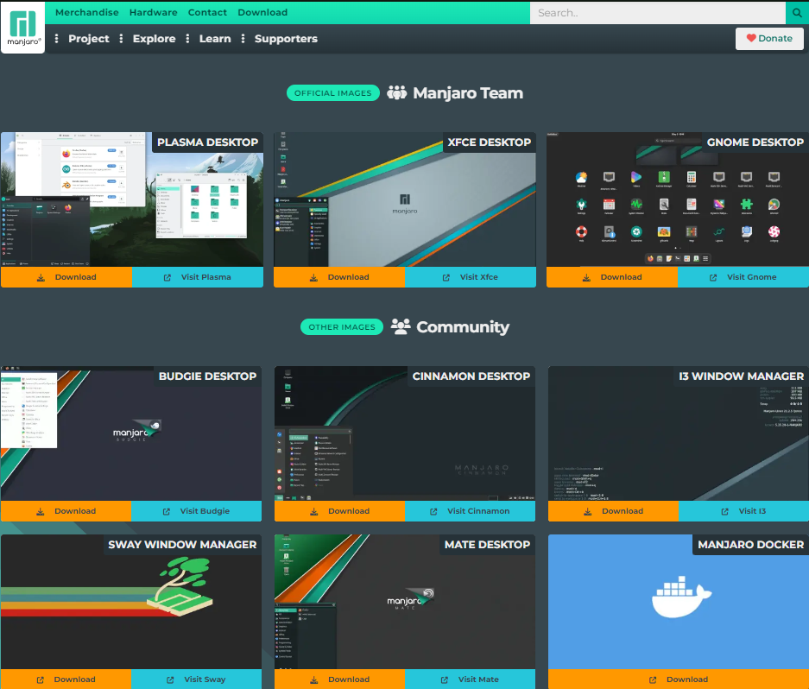Expand the Project dropdown menu
809x689 pixels.
click(x=90, y=38)
